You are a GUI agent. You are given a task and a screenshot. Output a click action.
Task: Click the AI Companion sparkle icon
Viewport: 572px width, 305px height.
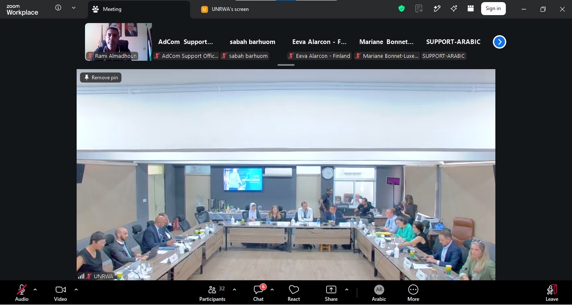click(x=454, y=9)
